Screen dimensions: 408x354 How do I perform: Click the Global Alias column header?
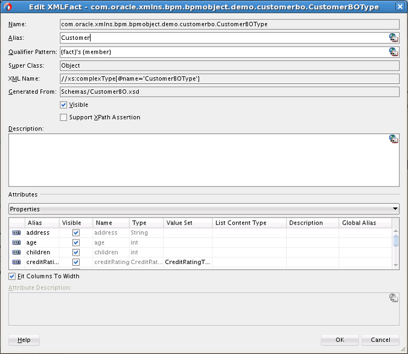[x=365, y=223]
